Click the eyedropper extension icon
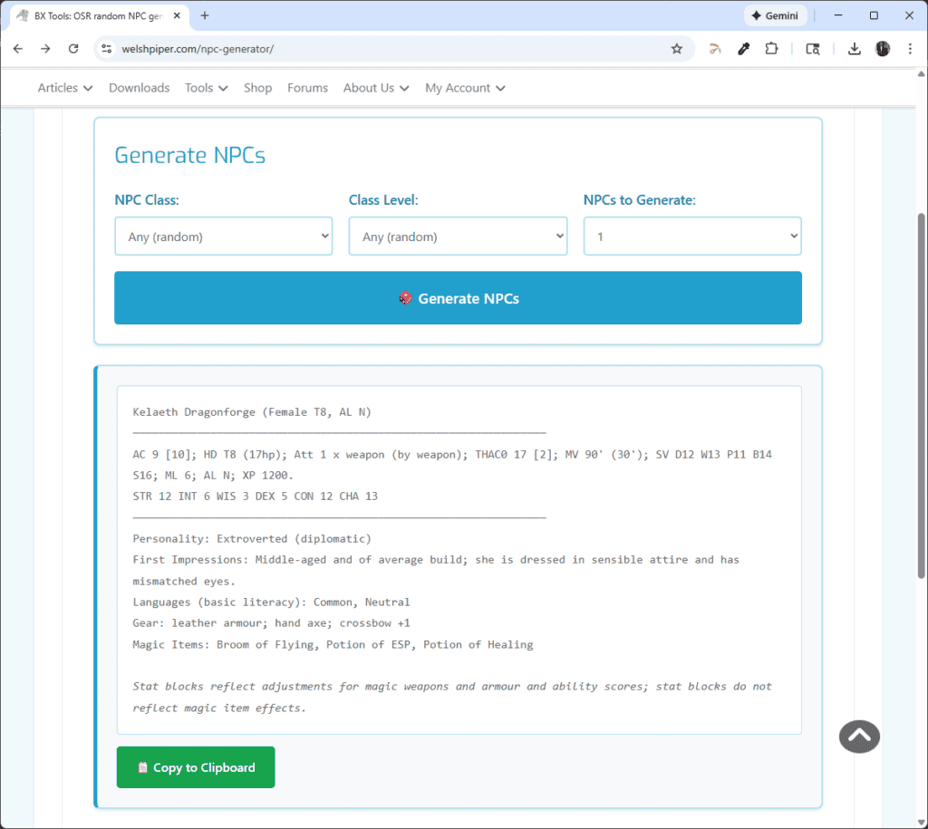 [743, 49]
